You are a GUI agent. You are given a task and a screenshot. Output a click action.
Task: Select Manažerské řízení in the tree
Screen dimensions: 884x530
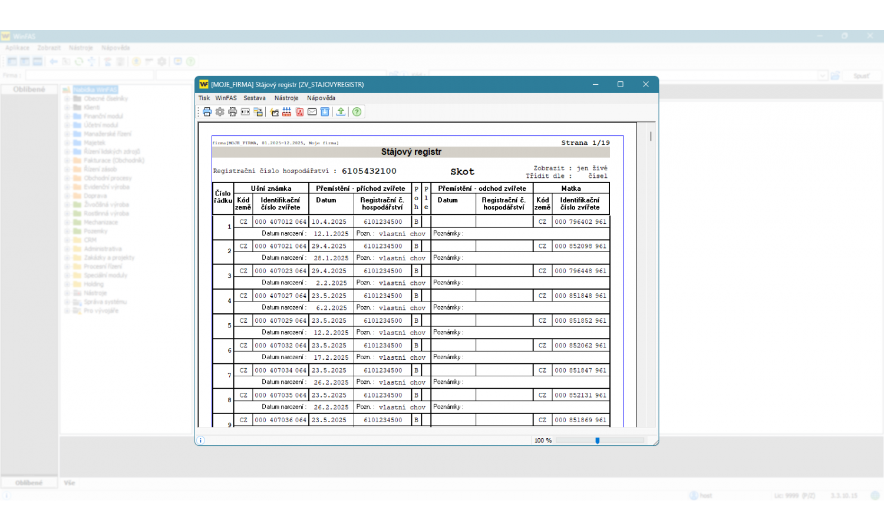[107, 134]
